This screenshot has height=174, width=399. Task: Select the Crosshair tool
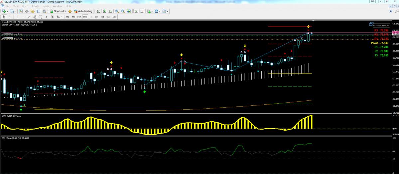(10, 17)
